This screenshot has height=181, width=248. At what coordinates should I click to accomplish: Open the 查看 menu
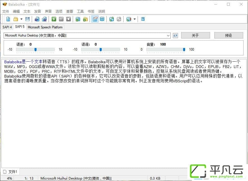(70, 12)
